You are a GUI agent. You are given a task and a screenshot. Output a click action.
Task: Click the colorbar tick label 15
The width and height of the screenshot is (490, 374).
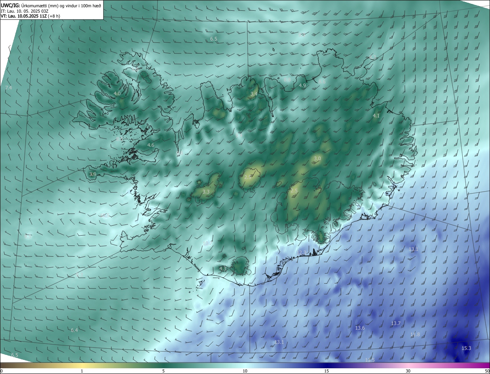click(x=327, y=371)
